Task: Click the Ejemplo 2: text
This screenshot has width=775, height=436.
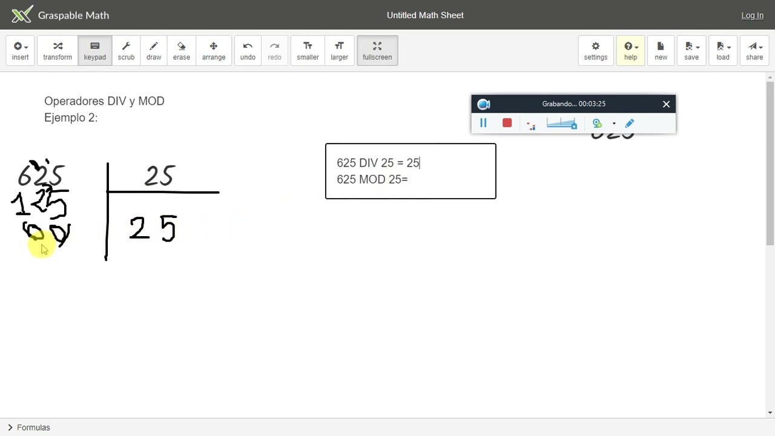Action: (71, 117)
